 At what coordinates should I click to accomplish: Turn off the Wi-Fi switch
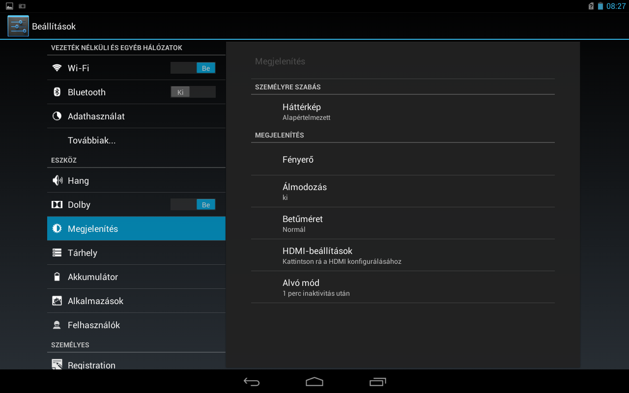[193, 68]
